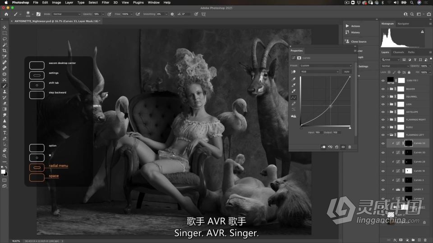
Task: Hide the BEAVER group layer
Action: (x=383, y=89)
